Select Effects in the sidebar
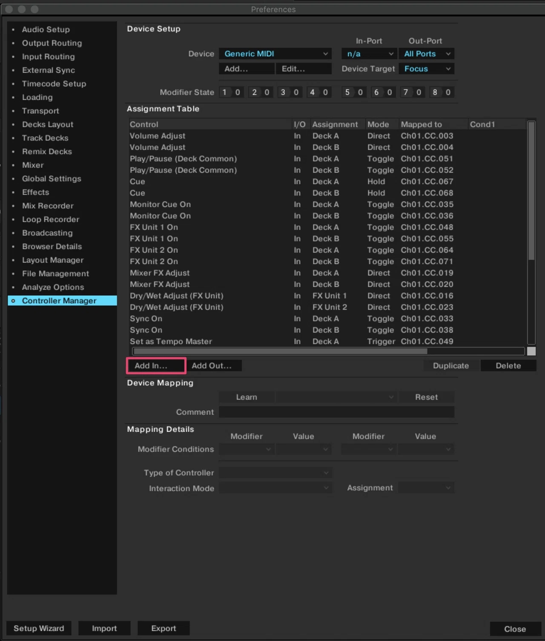545x641 pixels. coord(35,192)
